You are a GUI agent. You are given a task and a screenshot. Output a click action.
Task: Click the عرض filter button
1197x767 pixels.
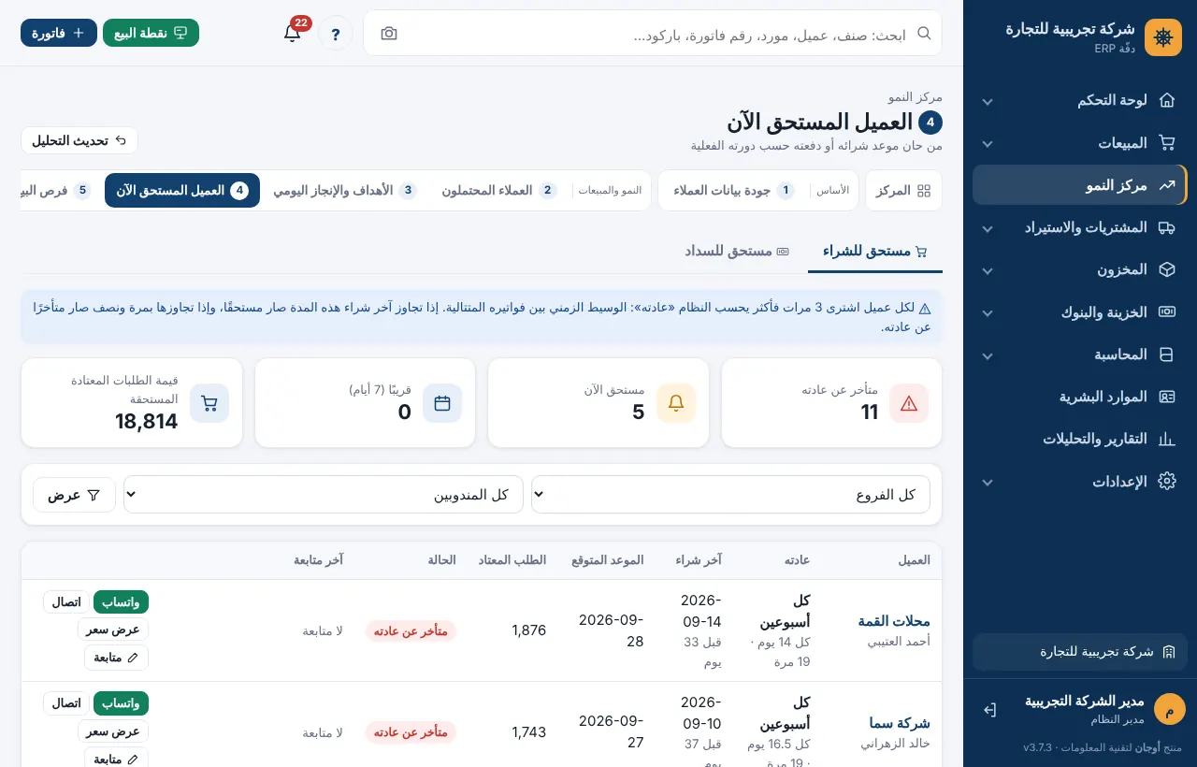point(74,495)
